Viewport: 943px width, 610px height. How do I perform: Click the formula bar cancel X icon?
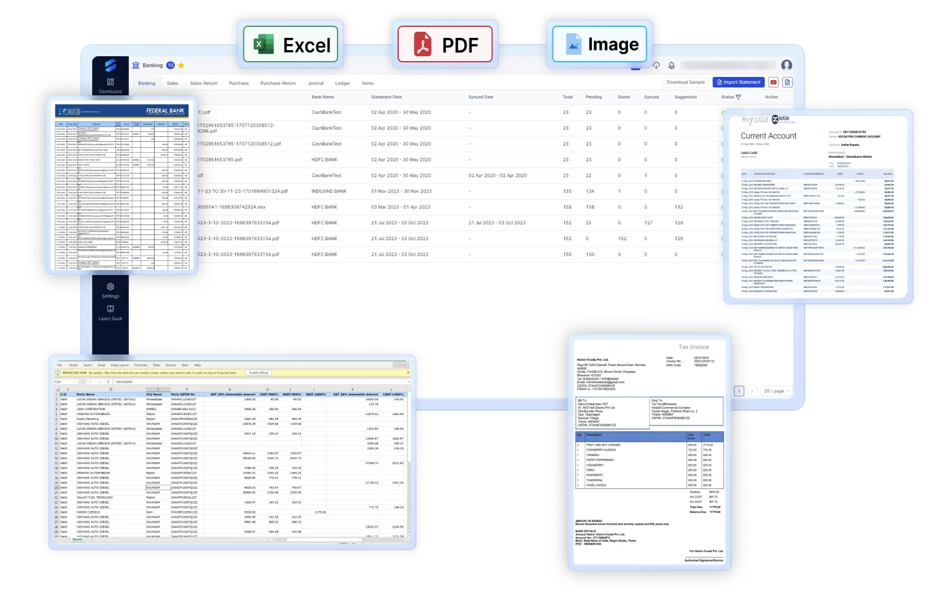point(90,382)
